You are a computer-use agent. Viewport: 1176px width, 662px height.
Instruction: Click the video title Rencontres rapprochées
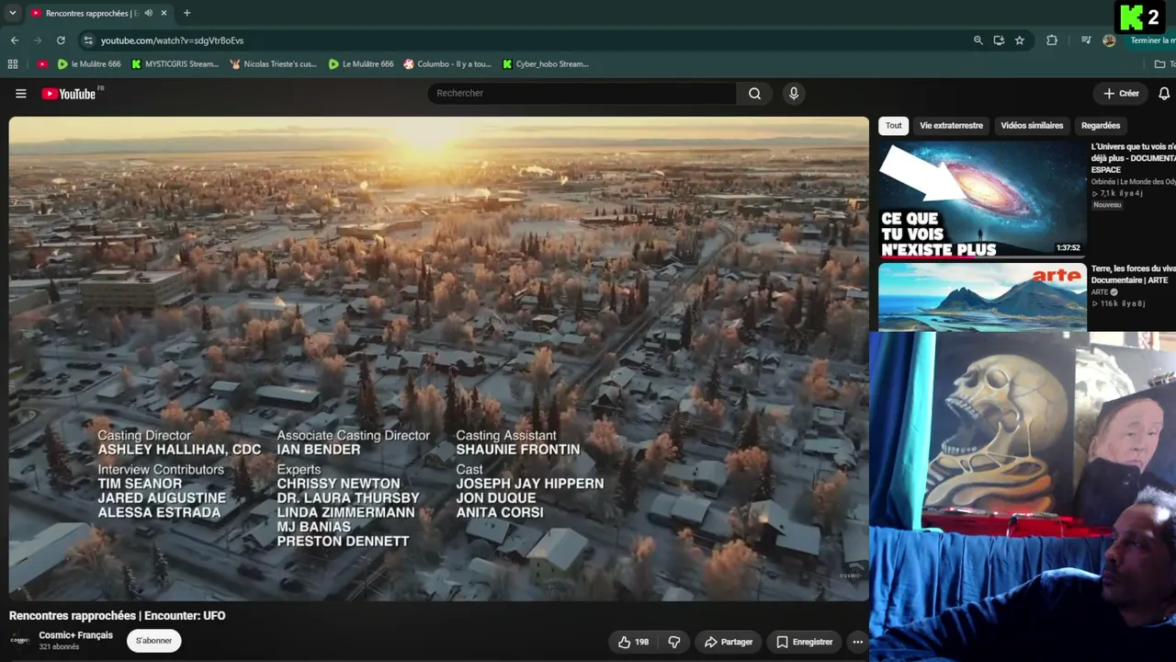pyautogui.click(x=118, y=616)
